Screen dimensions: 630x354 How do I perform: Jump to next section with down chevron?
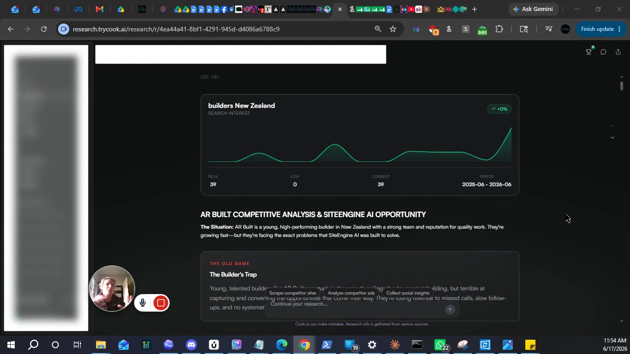tap(612, 137)
